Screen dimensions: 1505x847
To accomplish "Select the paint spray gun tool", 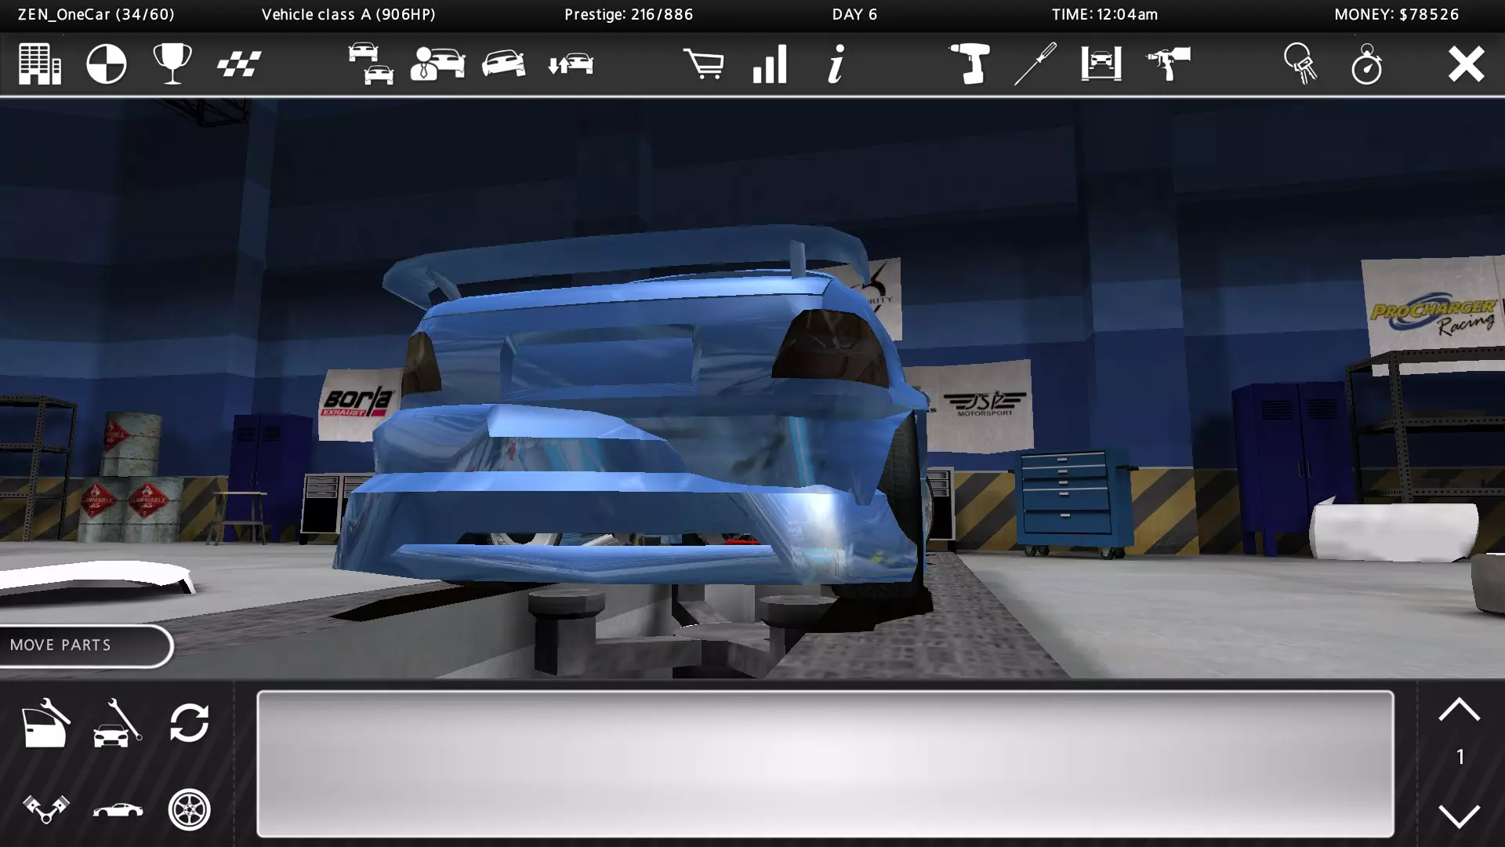I will [1168, 64].
